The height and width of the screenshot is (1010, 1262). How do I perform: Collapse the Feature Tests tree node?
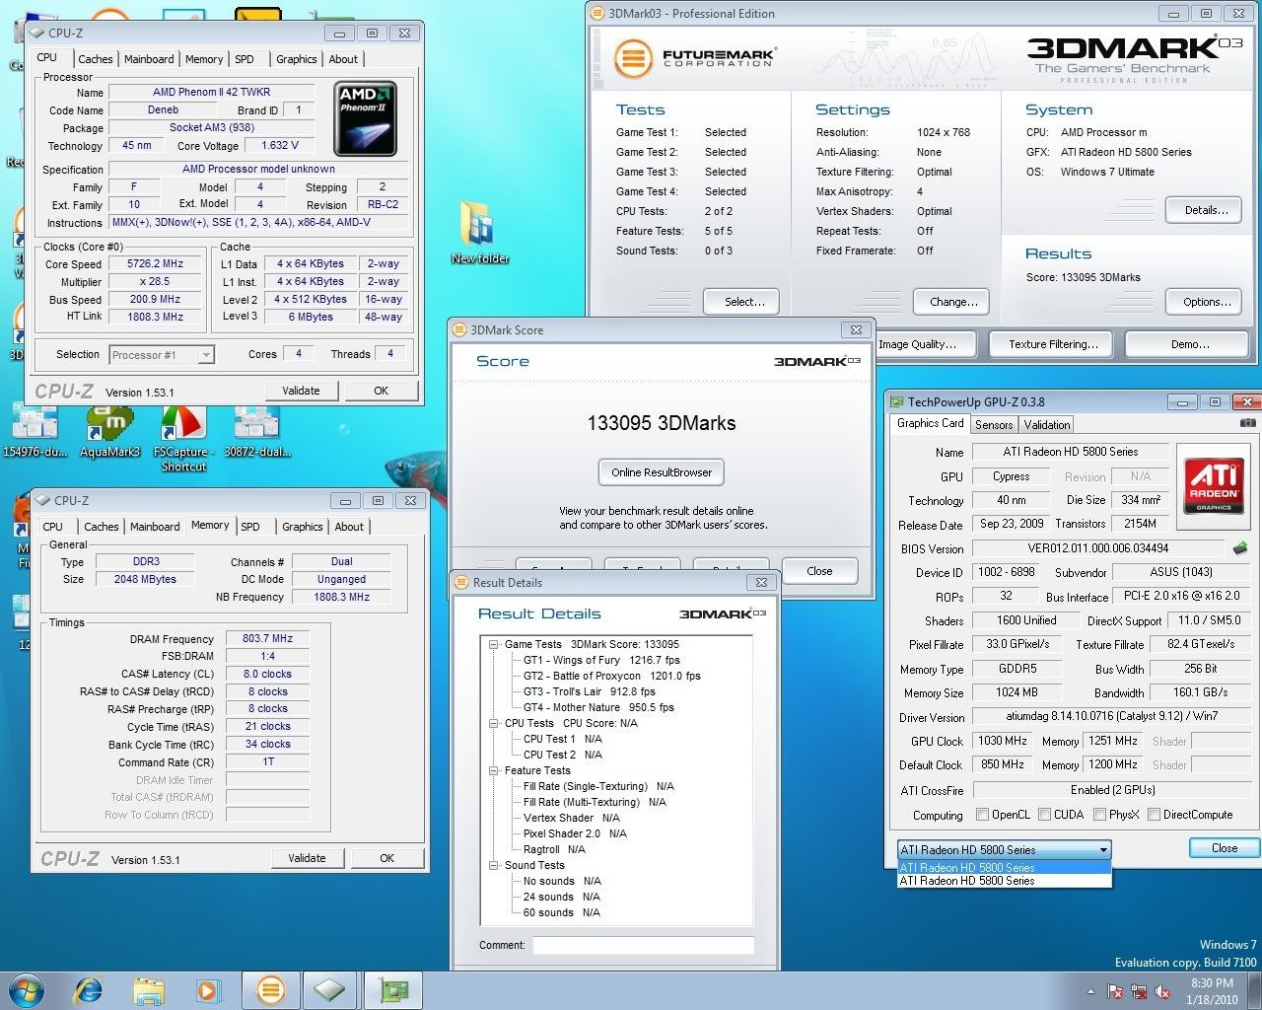tap(494, 770)
